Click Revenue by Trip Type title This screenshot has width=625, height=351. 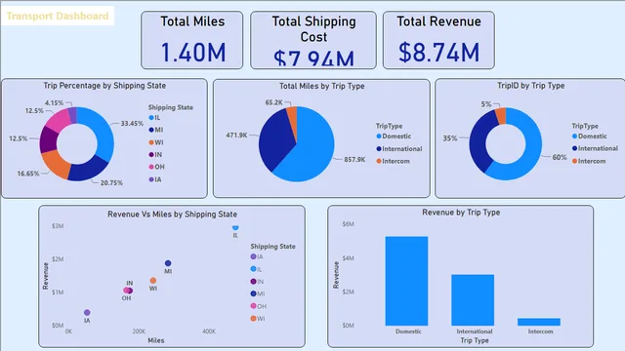(461, 213)
